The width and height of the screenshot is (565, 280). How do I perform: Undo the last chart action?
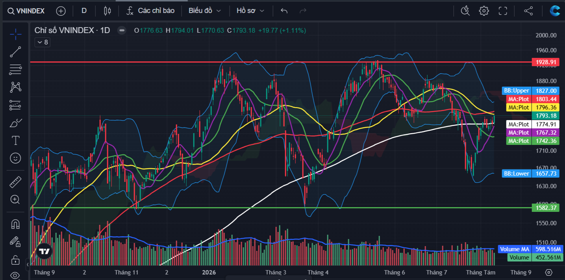(x=284, y=11)
